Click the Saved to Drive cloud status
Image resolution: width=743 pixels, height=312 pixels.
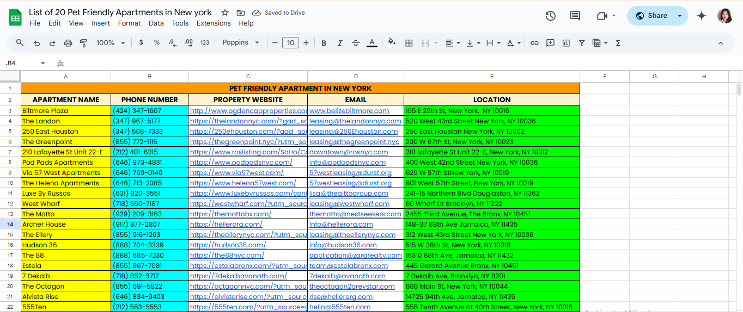click(279, 13)
